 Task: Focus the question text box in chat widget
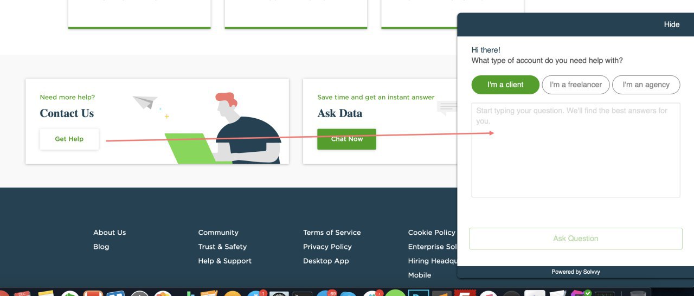tap(576, 150)
